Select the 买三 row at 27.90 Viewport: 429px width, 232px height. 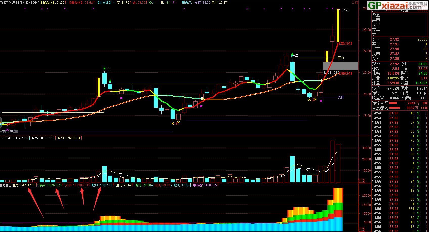pos(400,49)
